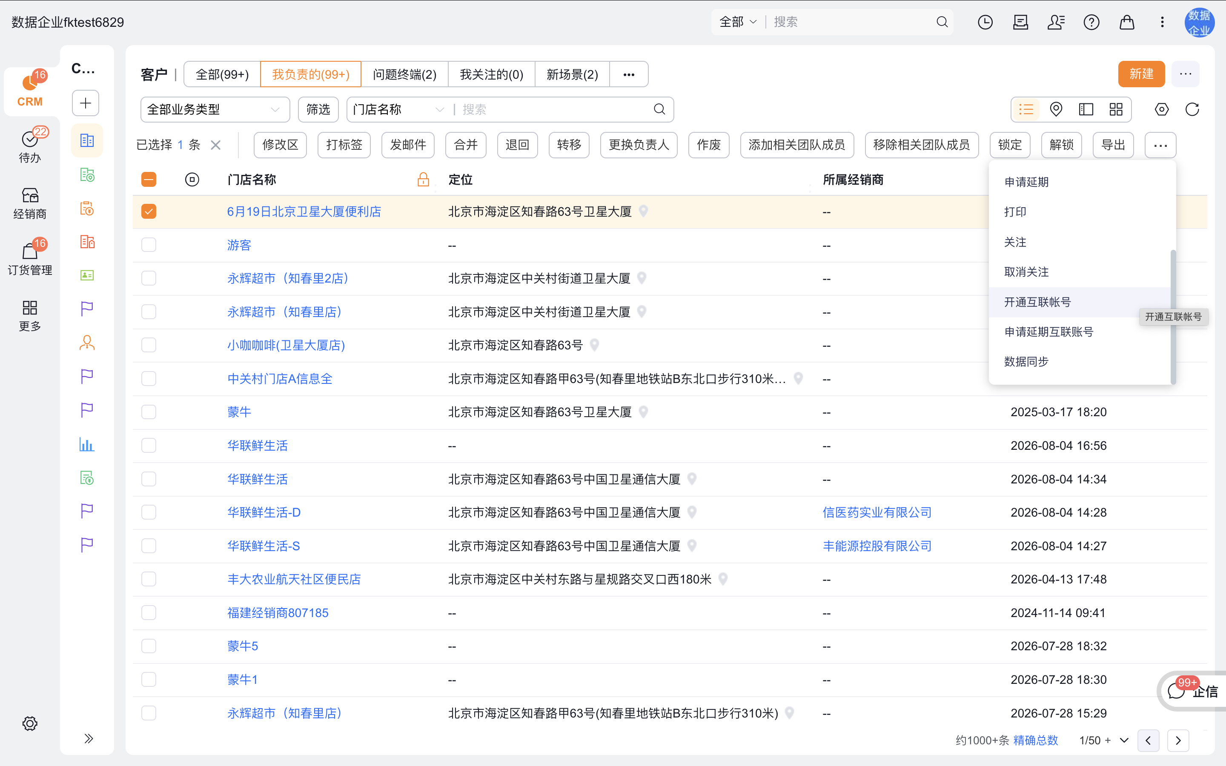This screenshot has height=766, width=1226.
Task: Switch to the 问题终端(2) tab
Action: [404, 74]
